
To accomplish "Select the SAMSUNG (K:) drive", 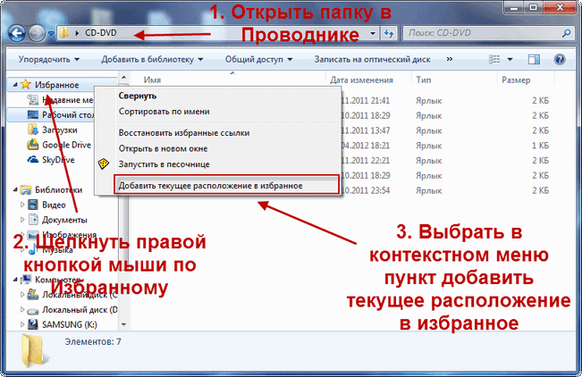I will tap(70, 324).
